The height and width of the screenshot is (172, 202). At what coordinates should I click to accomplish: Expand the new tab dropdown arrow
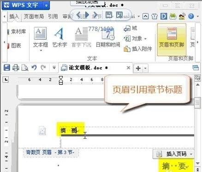(x=145, y=68)
